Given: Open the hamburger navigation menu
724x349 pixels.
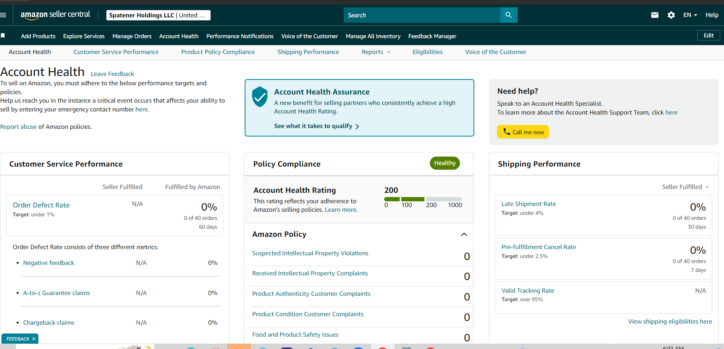Looking at the screenshot, I should pos(3,15).
